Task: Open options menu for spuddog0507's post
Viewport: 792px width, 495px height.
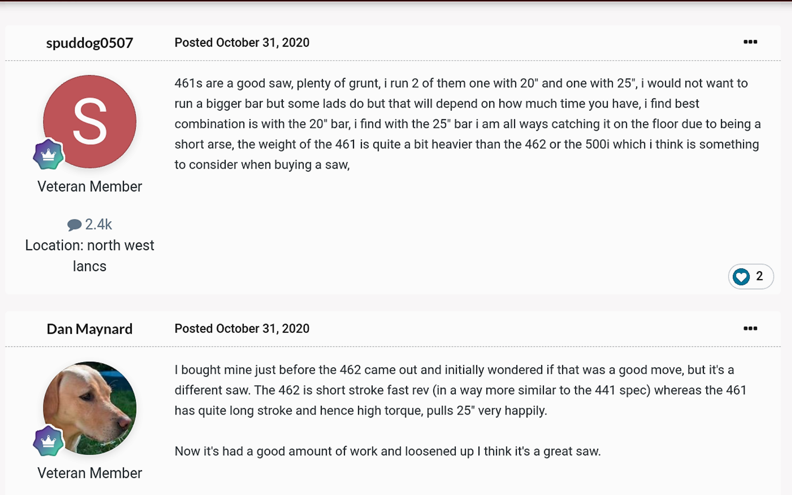Action: [750, 42]
